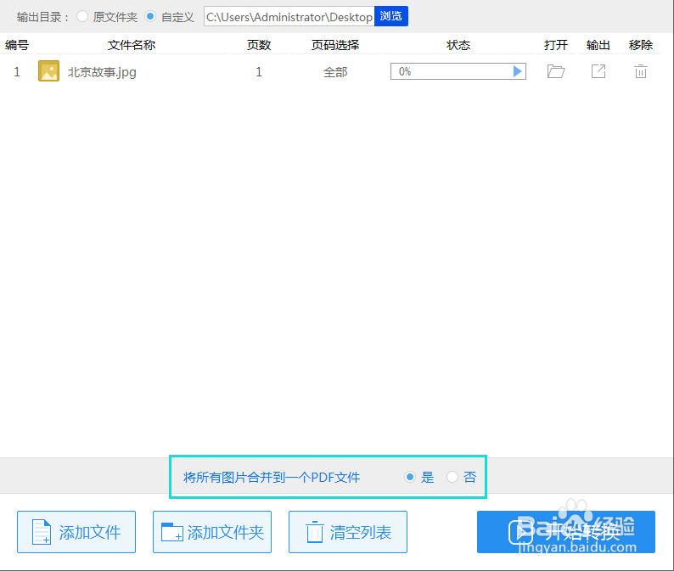Click the 将所有图片合并到一个PDF文件 label
674x571 pixels.
pyautogui.click(x=272, y=478)
